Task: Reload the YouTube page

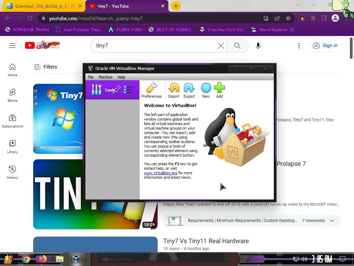Action: click(x=30, y=18)
